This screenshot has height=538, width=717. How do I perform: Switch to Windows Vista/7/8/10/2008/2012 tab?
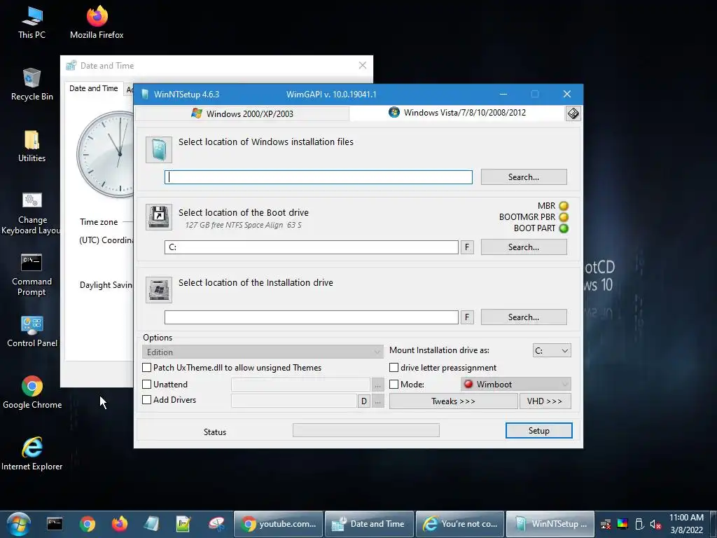pyautogui.click(x=457, y=113)
